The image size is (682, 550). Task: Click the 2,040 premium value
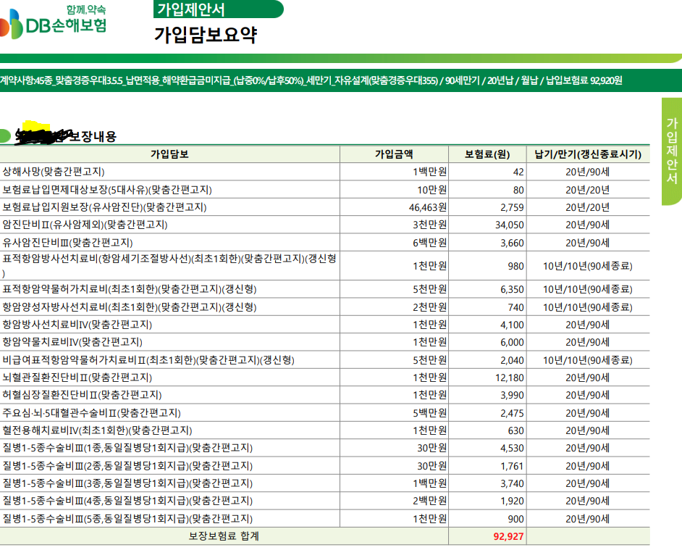point(512,361)
